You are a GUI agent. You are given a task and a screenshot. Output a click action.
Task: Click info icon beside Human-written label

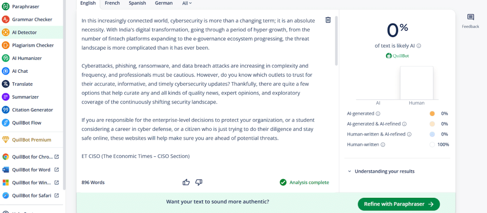click(x=383, y=145)
